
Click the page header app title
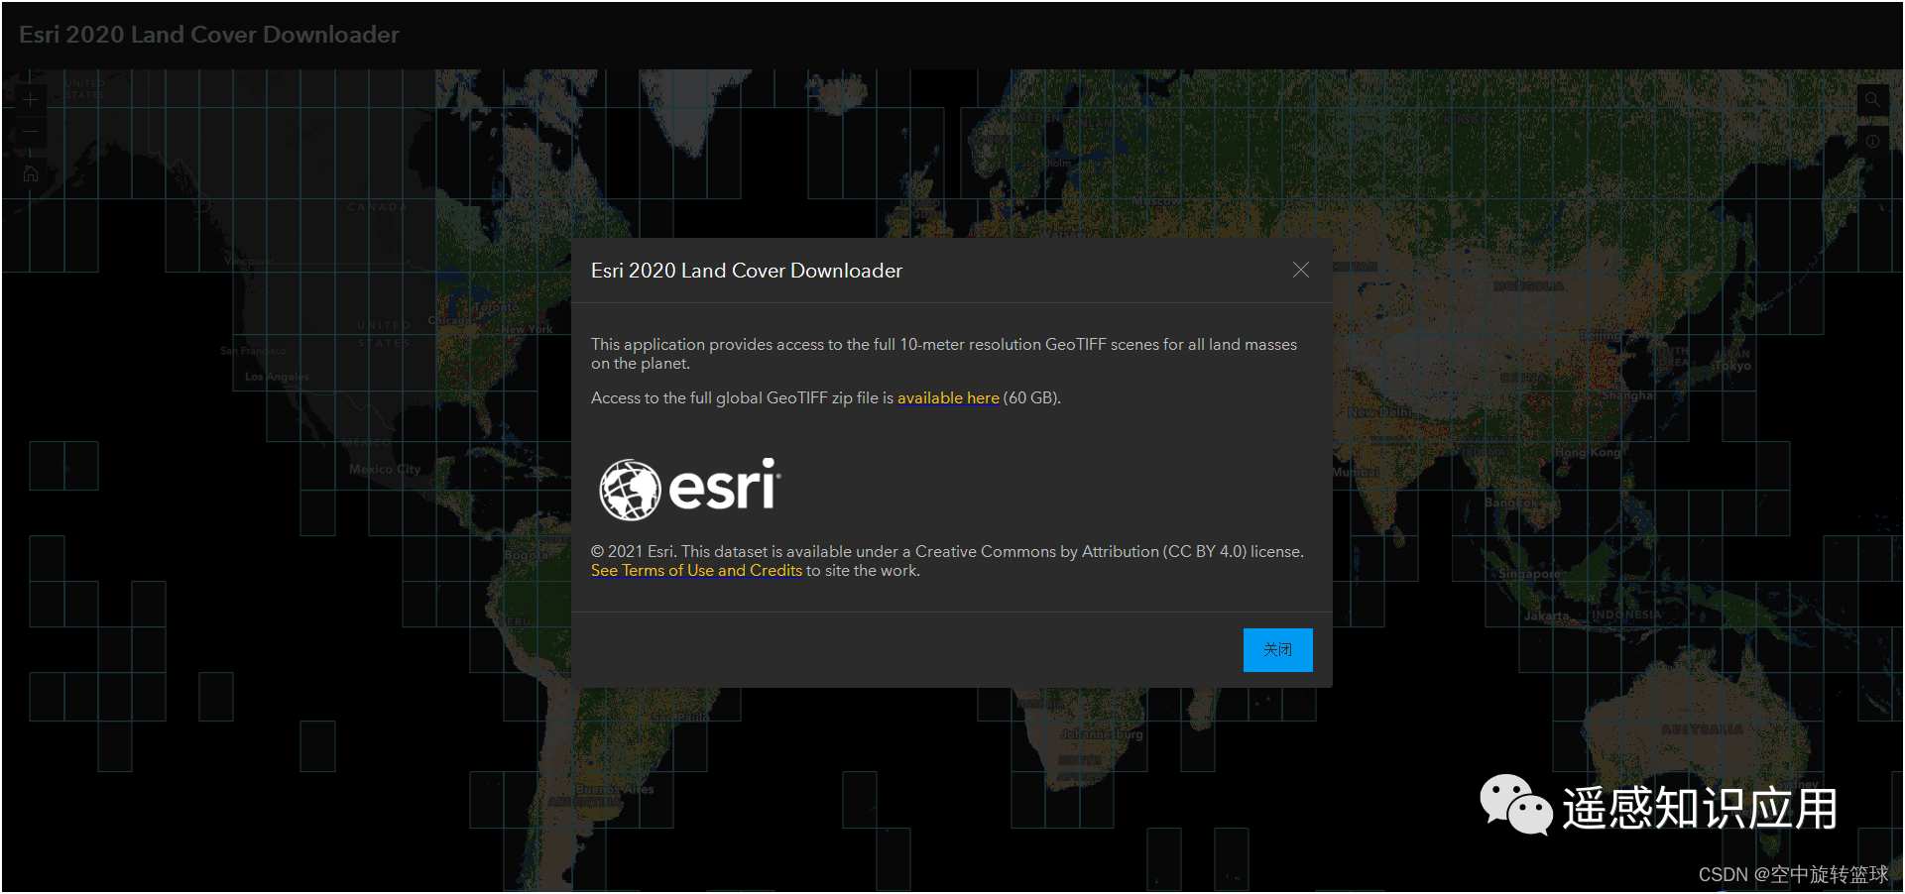[209, 35]
